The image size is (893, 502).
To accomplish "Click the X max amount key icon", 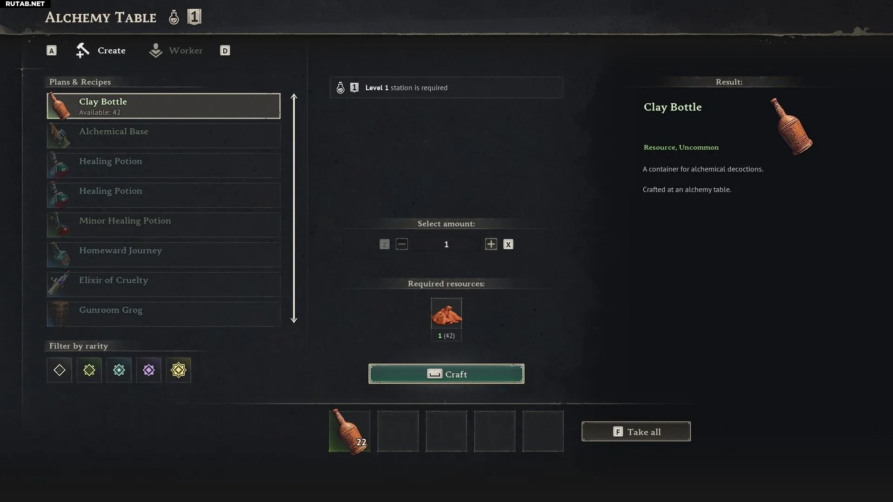I will pyautogui.click(x=508, y=244).
